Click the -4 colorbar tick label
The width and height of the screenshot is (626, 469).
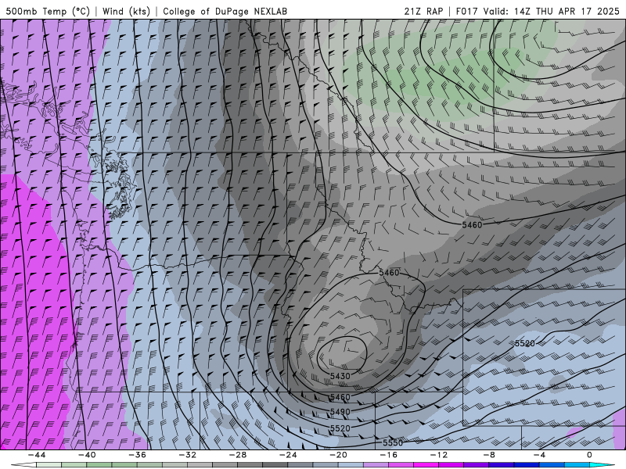(x=539, y=455)
